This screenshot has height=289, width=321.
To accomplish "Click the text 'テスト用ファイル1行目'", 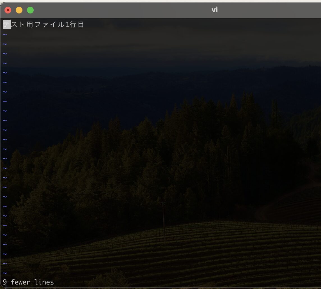I will click(x=43, y=25).
